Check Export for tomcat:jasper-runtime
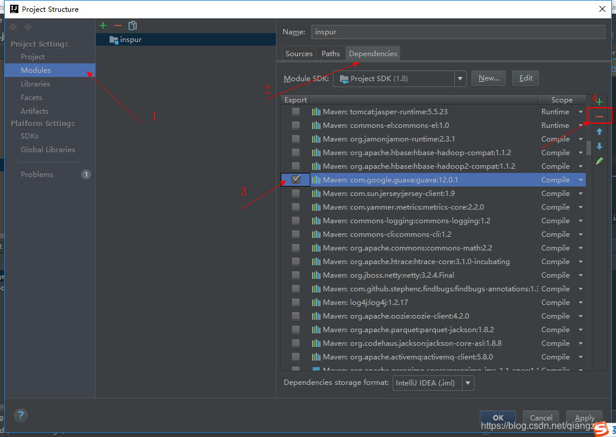This screenshot has width=616, height=437. (x=296, y=111)
